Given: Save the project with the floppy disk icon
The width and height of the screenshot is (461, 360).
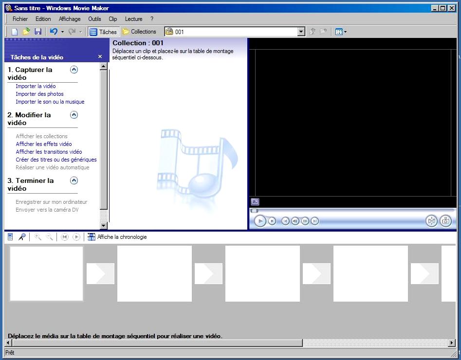Looking at the screenshot, I should pos(38,32).
